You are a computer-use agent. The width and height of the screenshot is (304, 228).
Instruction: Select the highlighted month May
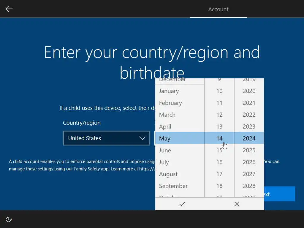[180, 138]
